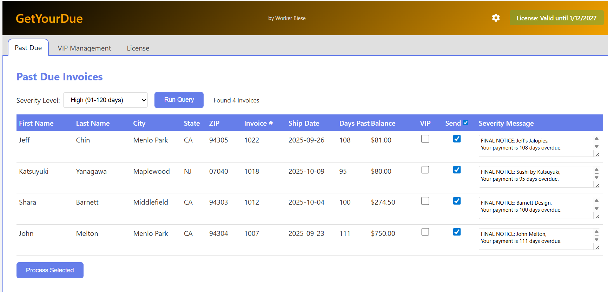Select invoice number 1022
608x292 pixels.
(252, 140)
